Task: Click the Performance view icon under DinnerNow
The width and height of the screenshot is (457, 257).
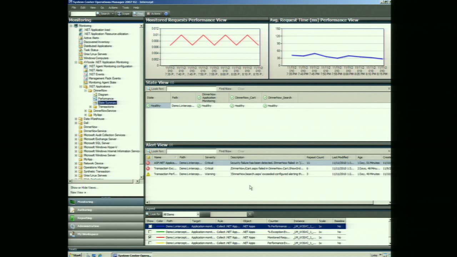Action: 95,99
